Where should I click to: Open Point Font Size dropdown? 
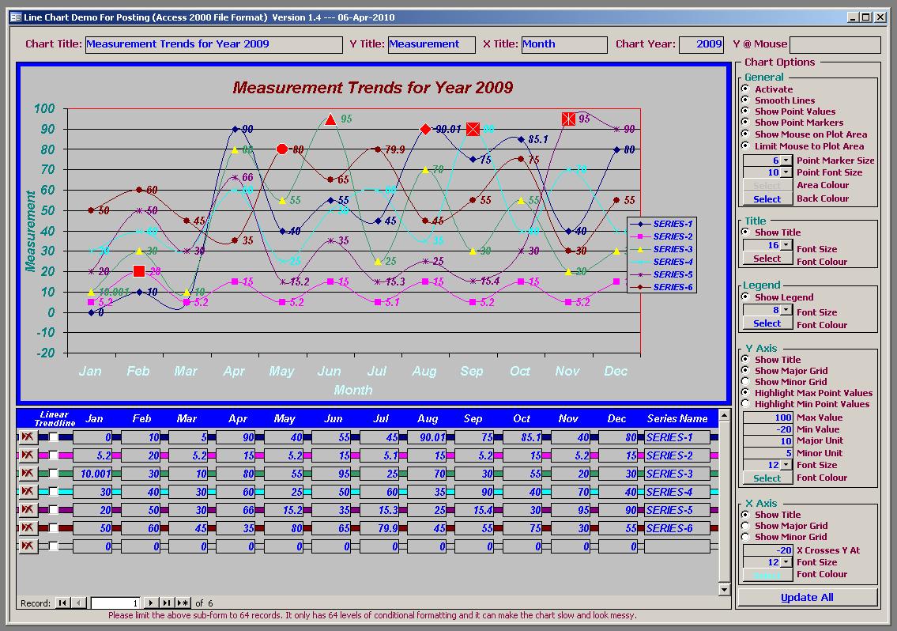pos(786,172)
